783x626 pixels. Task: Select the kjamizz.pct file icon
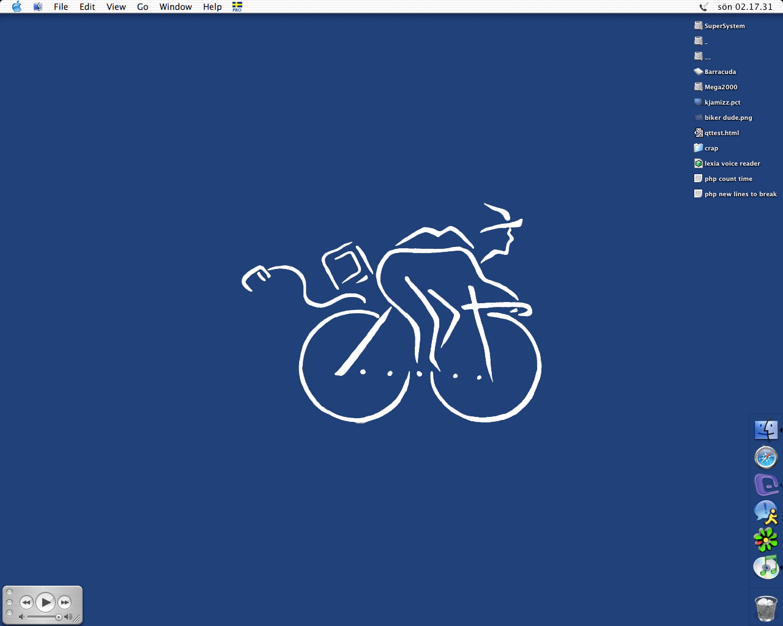(698, 102)
